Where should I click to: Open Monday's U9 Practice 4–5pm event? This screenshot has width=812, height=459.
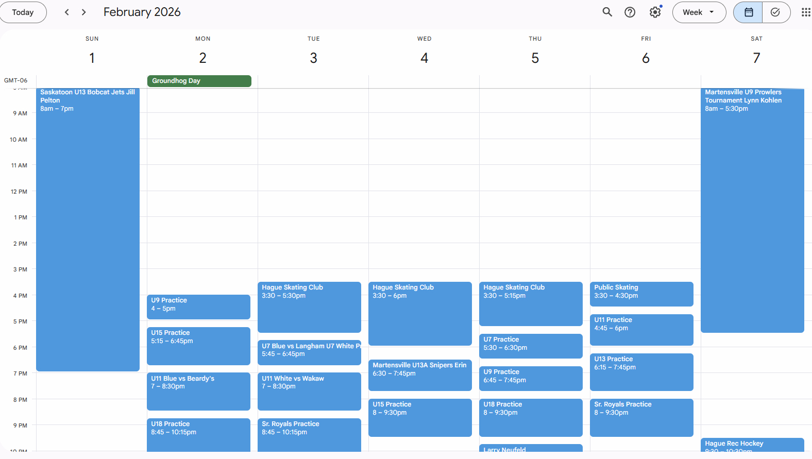point(198,307)
